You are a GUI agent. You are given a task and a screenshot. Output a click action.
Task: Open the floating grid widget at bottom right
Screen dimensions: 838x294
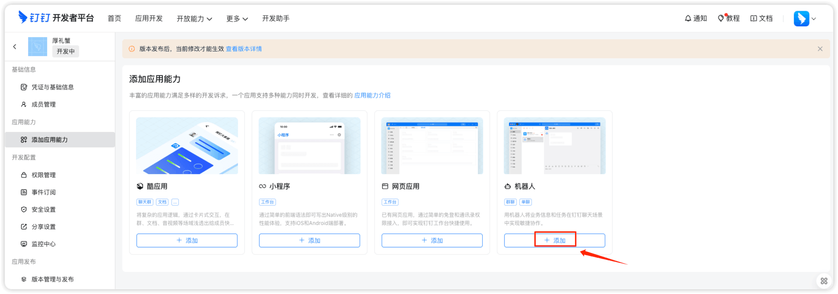coord(824,281)
